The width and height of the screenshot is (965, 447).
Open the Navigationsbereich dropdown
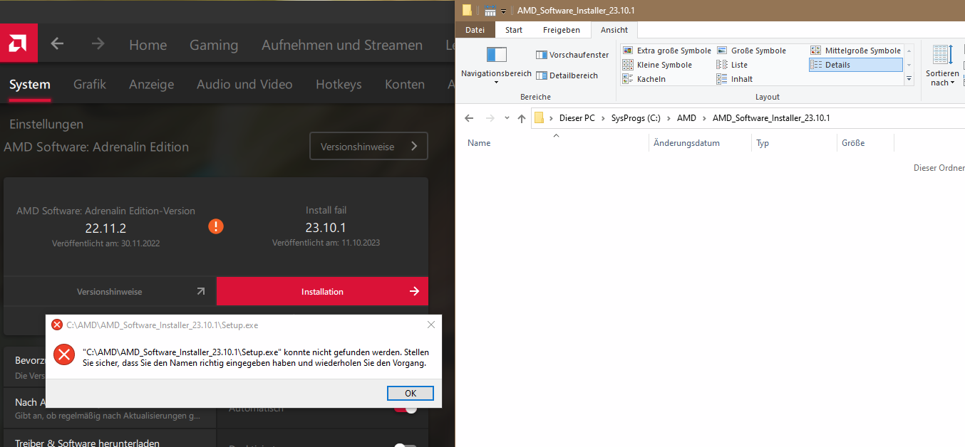(496, 65)
